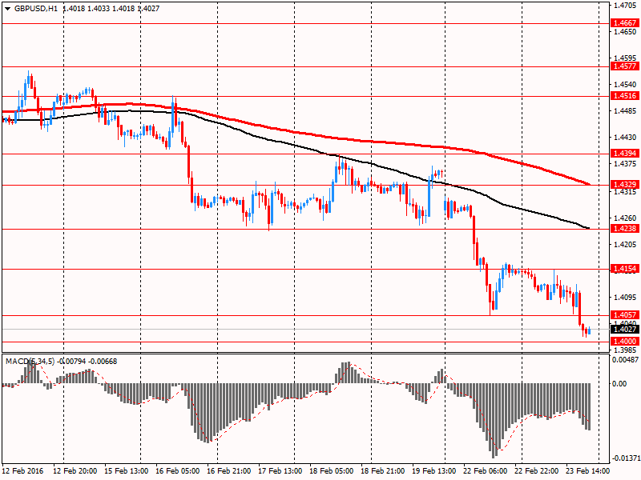Click the 1.4430 price scale value
This screenshot has height=480, width=641.
click(625, 137)
